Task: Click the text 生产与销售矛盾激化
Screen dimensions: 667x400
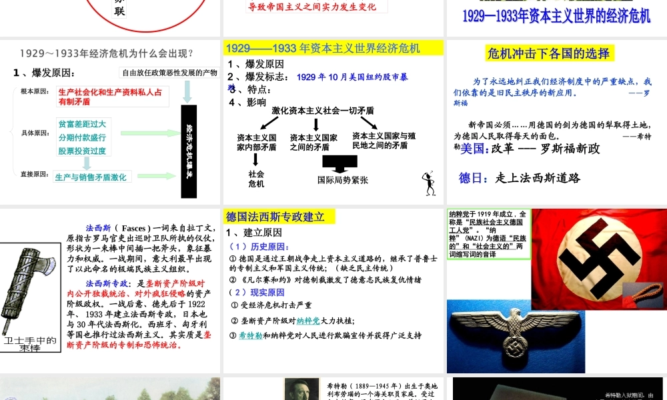Action: click(91, 177)
